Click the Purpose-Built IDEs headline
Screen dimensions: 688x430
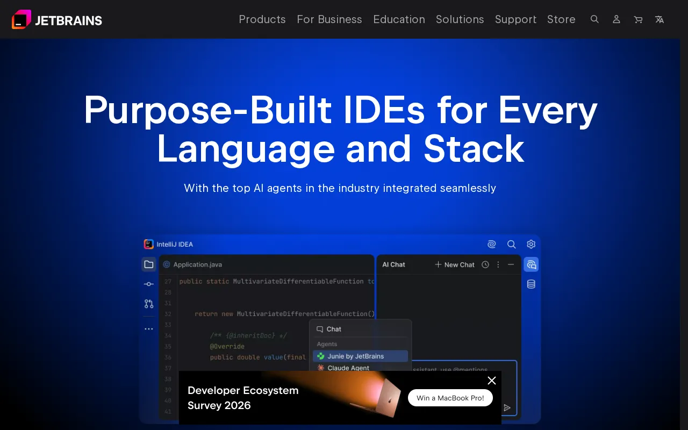[x=341, y=129]
